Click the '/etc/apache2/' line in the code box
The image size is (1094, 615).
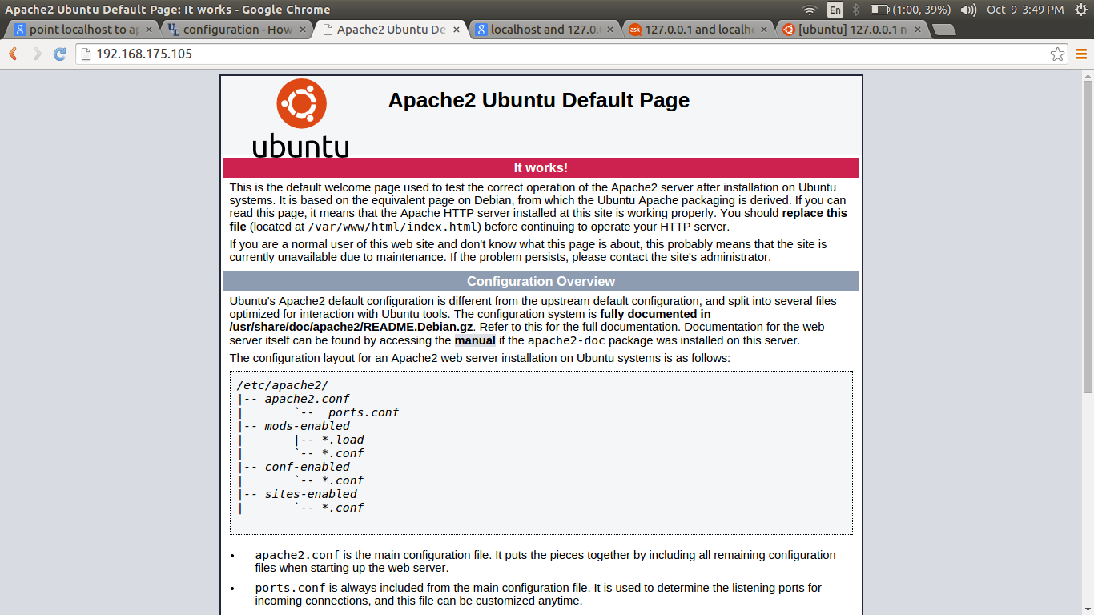283,385
